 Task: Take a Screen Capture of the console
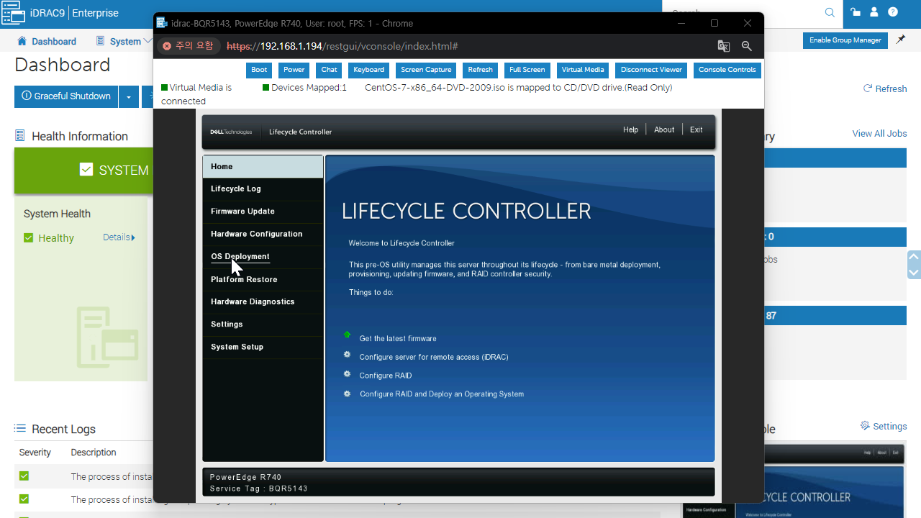tap(426, 70)
